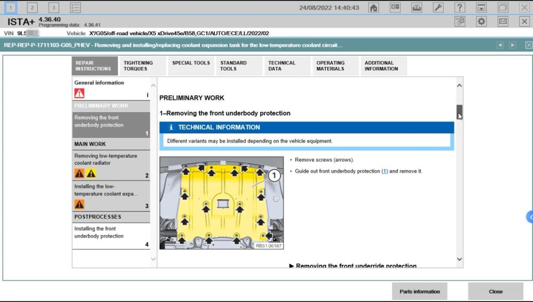Image resolution: width=533 pixels, height=302 pixels.
Task: Go to the ISTA home screen
Action: [x=374, y=7]
